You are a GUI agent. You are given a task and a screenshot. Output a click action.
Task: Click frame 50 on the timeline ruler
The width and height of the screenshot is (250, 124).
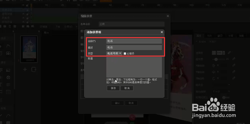pyautogui.click(x=111, y=5)
